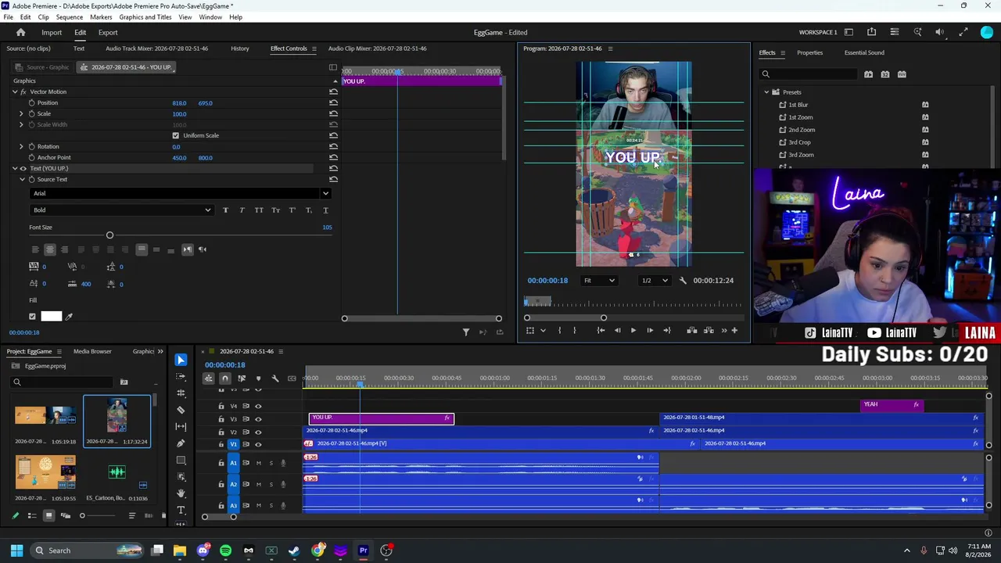Open the Properties panel tab

[809, 52]
